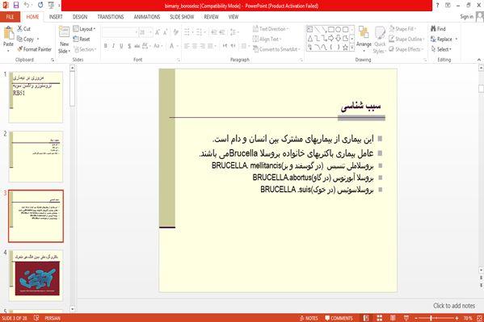Click the zoom out minus button
Viewport: 484px width, 322px height.
click(x=416, y=318)
